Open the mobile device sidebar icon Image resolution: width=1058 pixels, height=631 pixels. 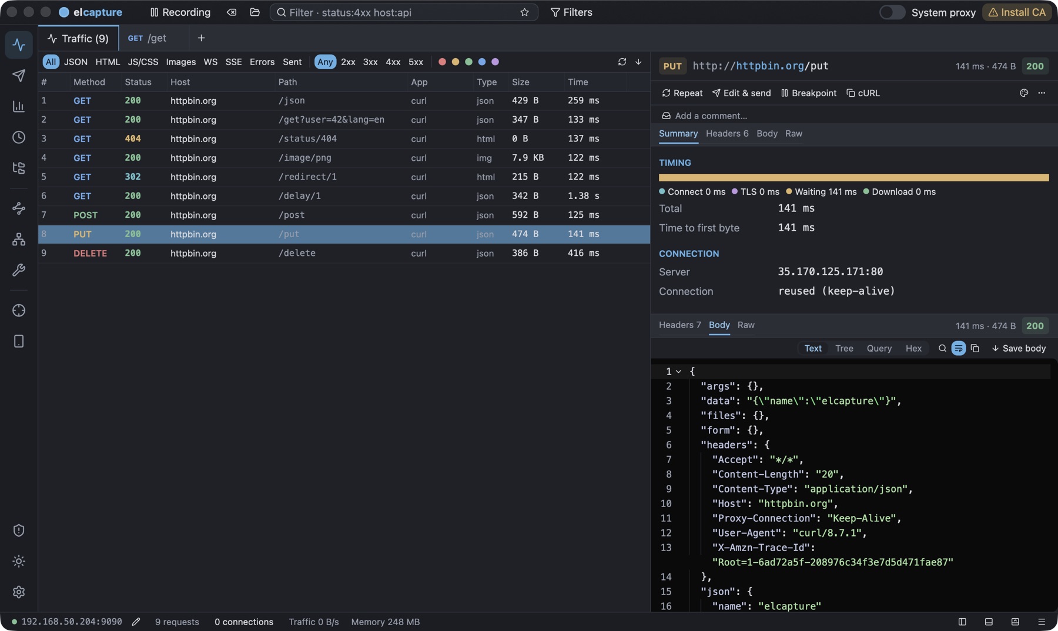point(19,342)
